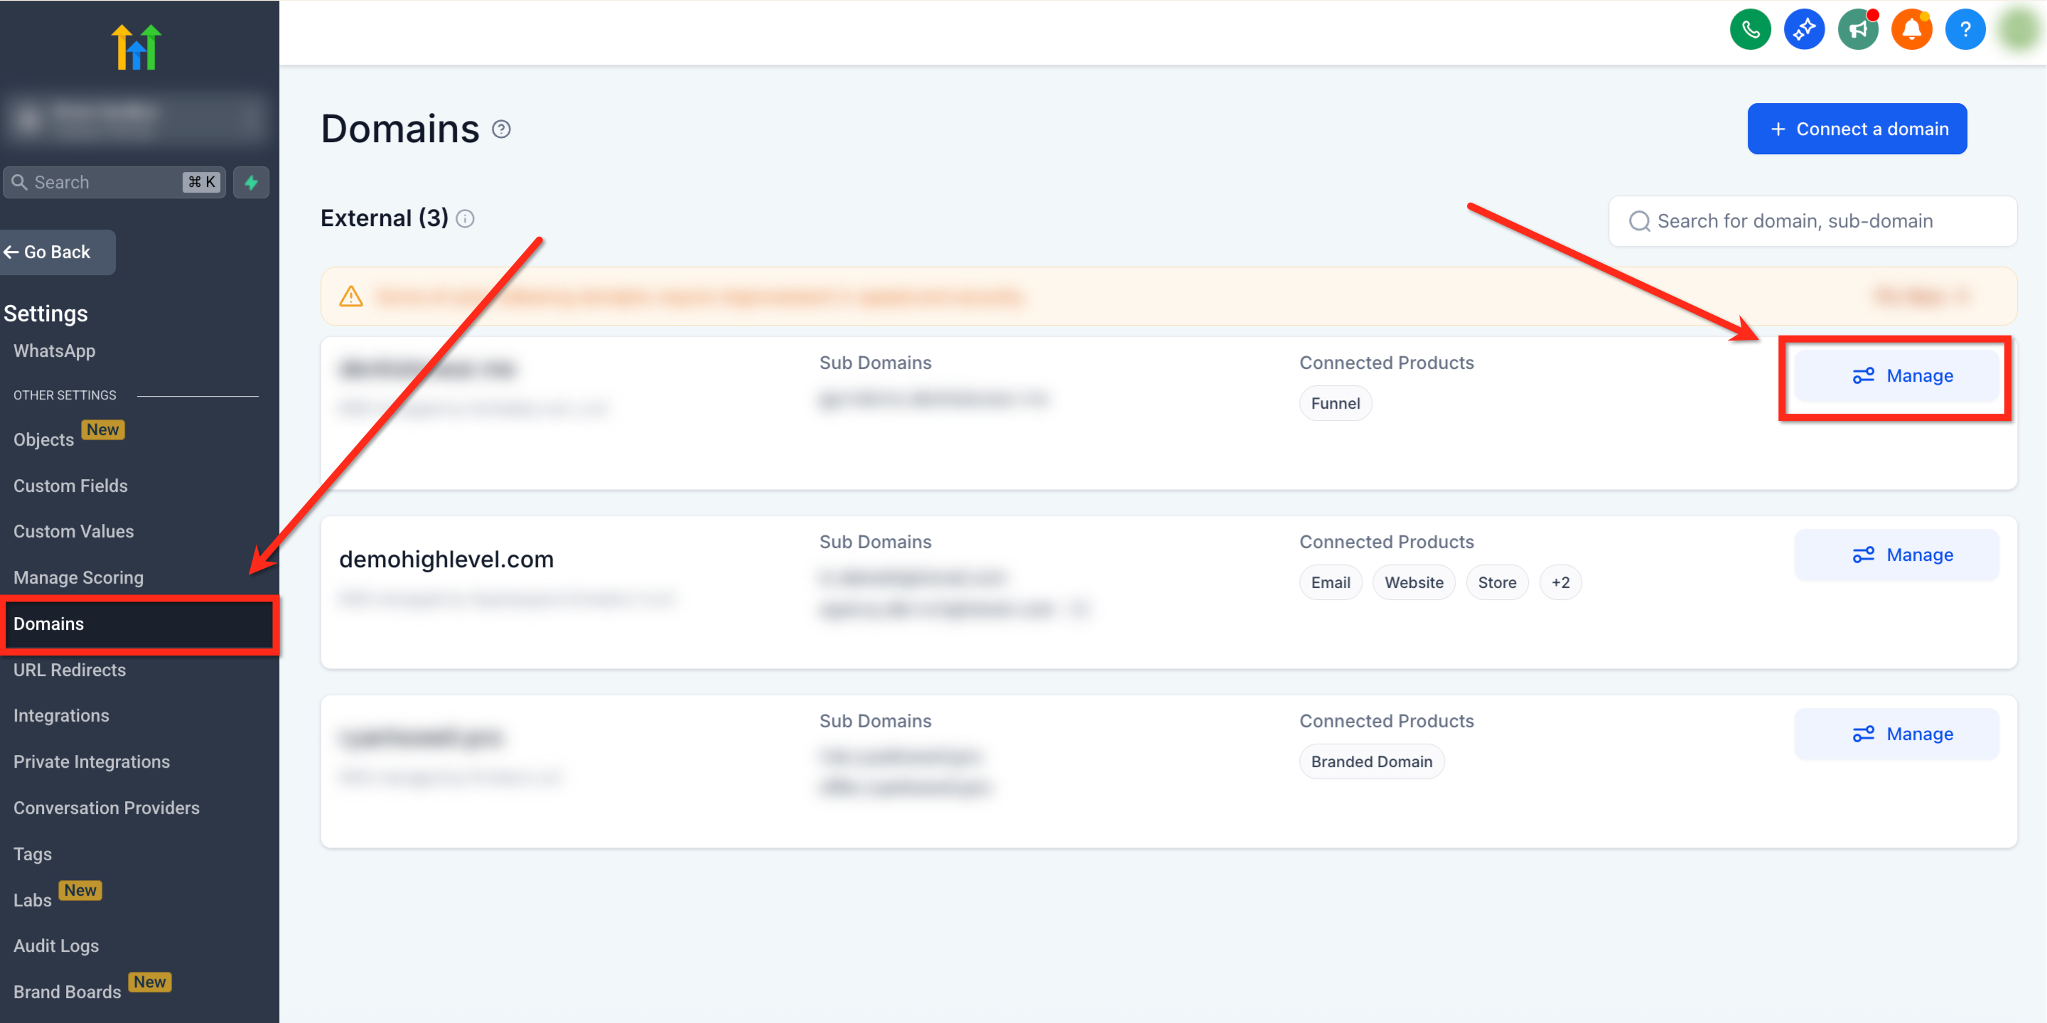This screenshot has width=2047, height=1023.
Task: Click the blue question mark help icon
Action: (x=1965, y=30)
